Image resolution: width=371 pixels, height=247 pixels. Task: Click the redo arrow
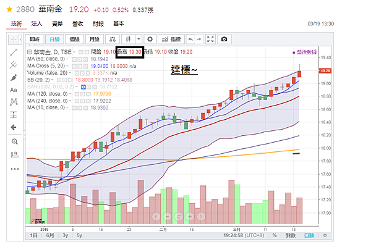199,40
